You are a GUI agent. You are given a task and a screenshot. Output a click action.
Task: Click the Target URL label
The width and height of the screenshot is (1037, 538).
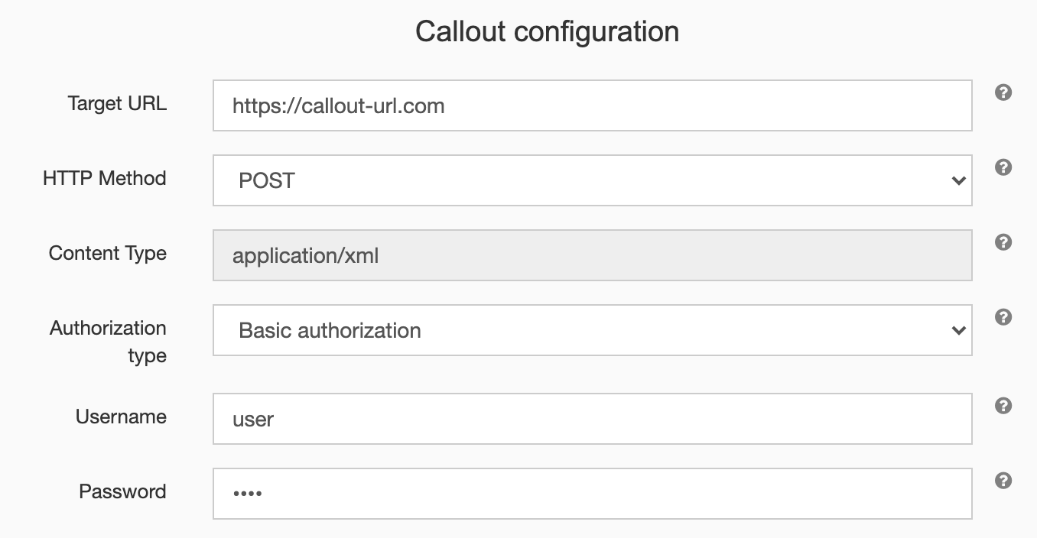pyautogui.click(x=116, y=104)
